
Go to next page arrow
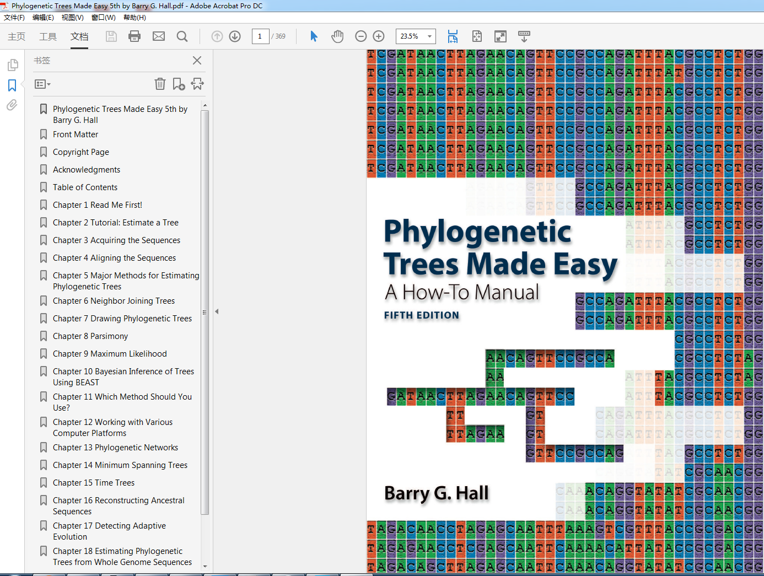[235, 36]
